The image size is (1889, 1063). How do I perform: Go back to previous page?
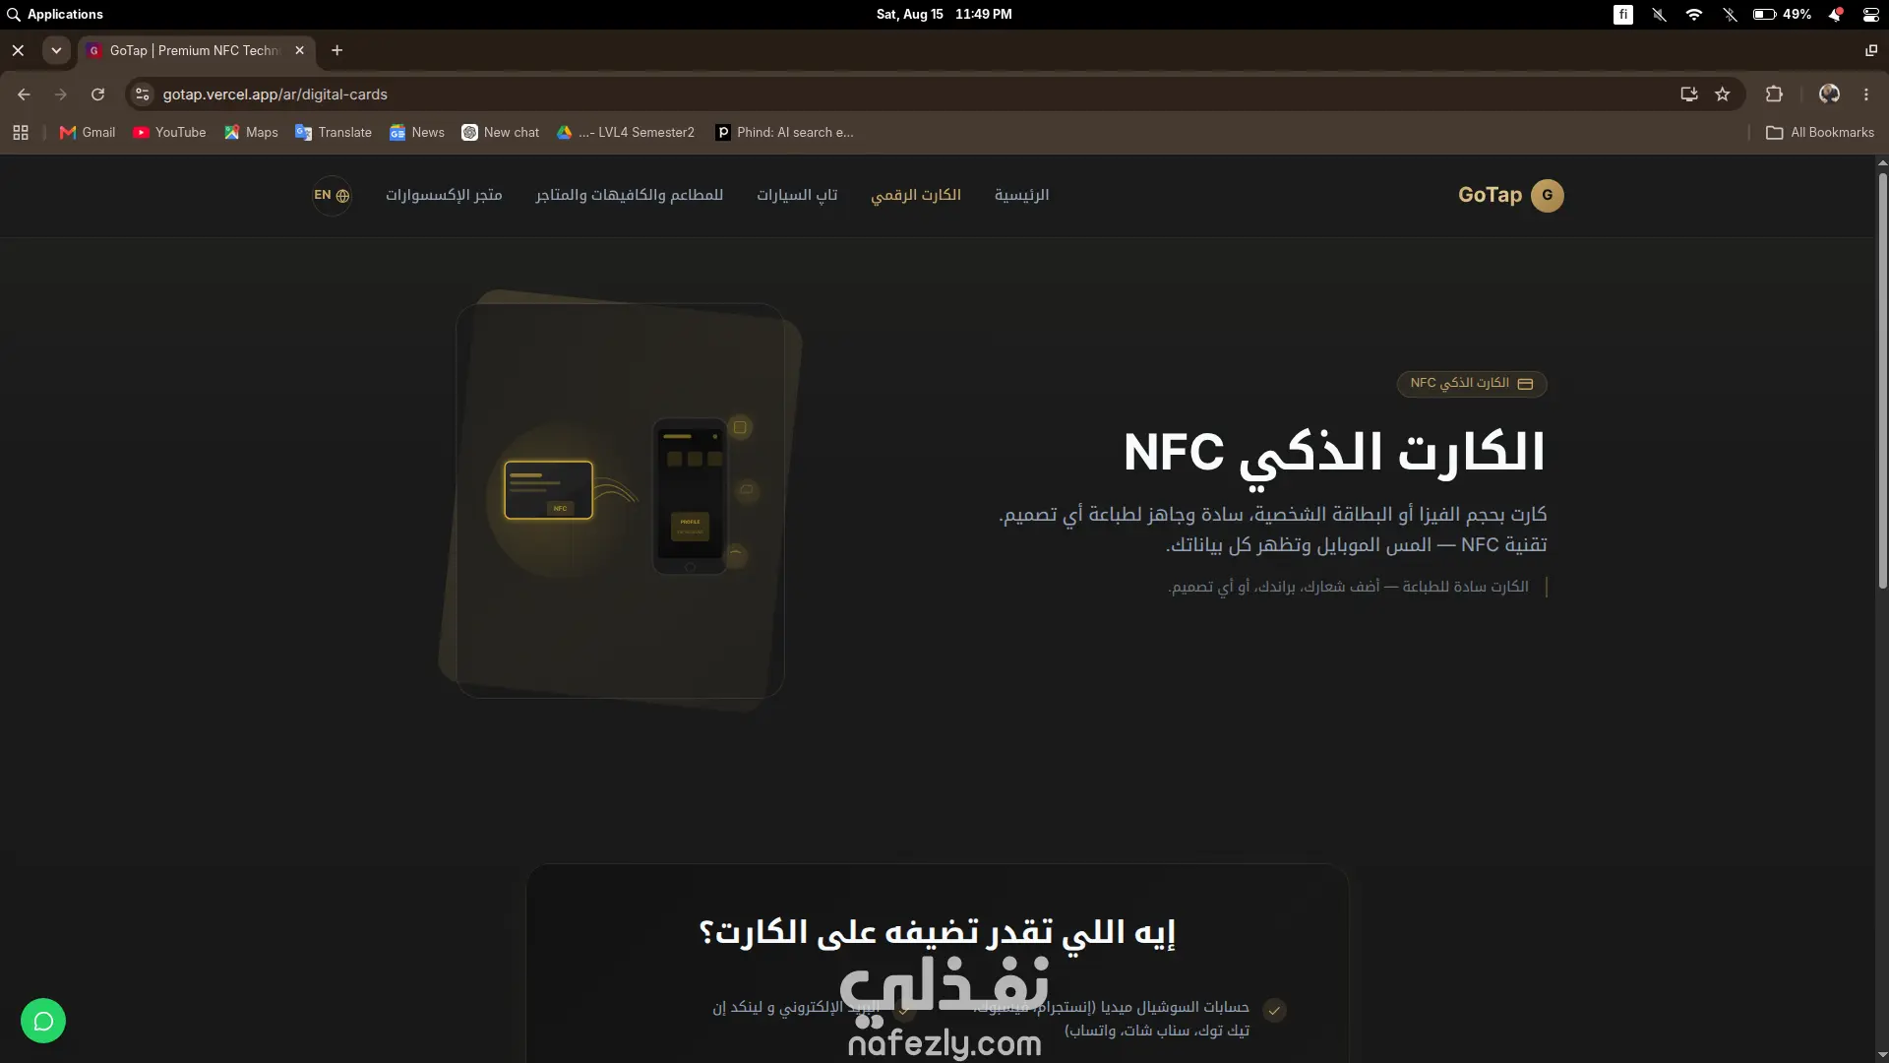[x=24, y=94]
